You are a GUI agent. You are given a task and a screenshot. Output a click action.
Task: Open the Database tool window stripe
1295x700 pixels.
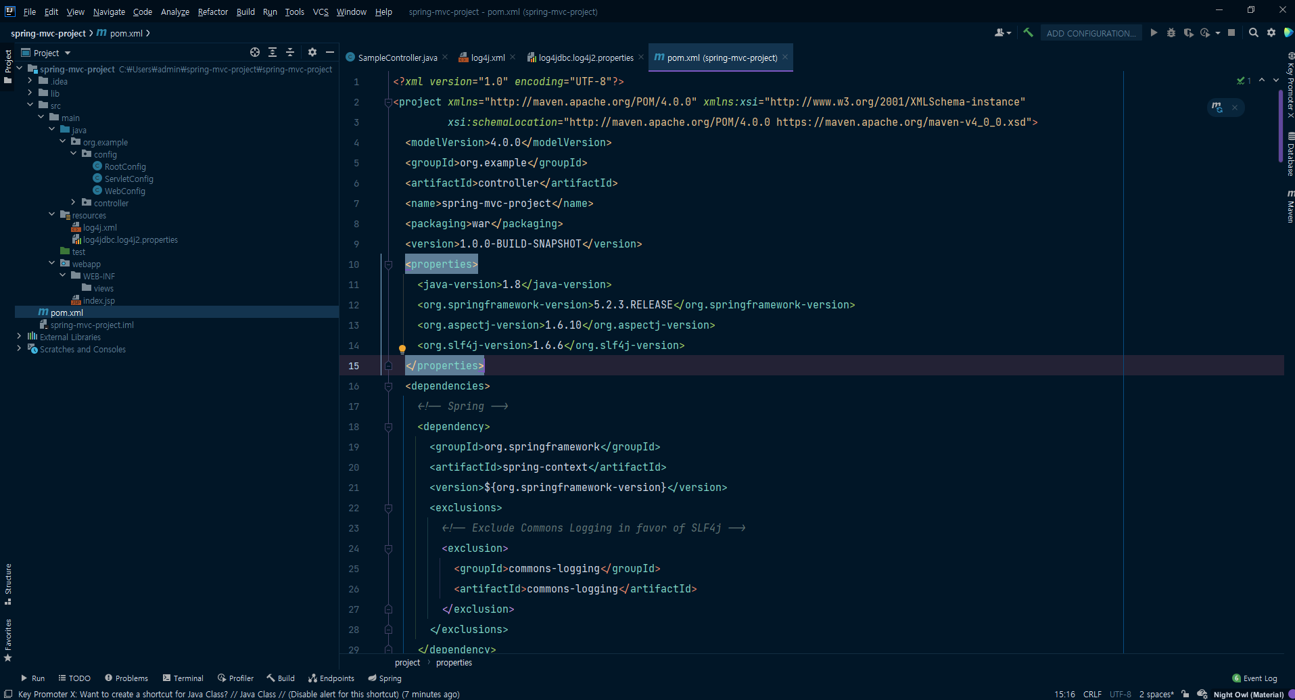pyautogui.click(x=1290, y=154)
